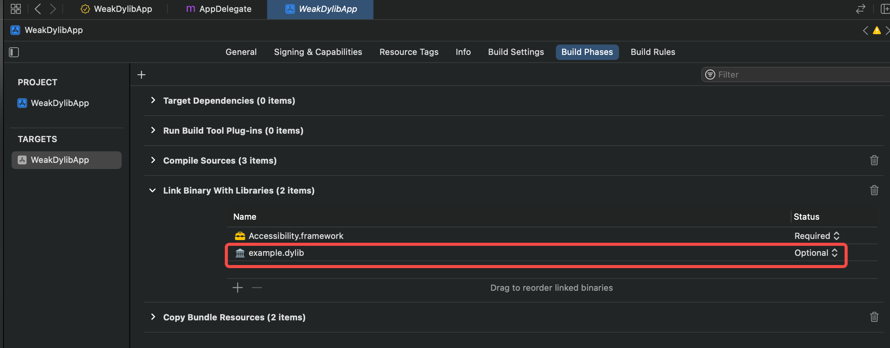This screenshot has height=348, width=890.
Task: Collapse Link Binary With Libraries section
Action: point(152,191)
